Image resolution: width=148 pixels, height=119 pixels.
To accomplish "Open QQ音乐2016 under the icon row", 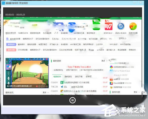I will 23,33.
